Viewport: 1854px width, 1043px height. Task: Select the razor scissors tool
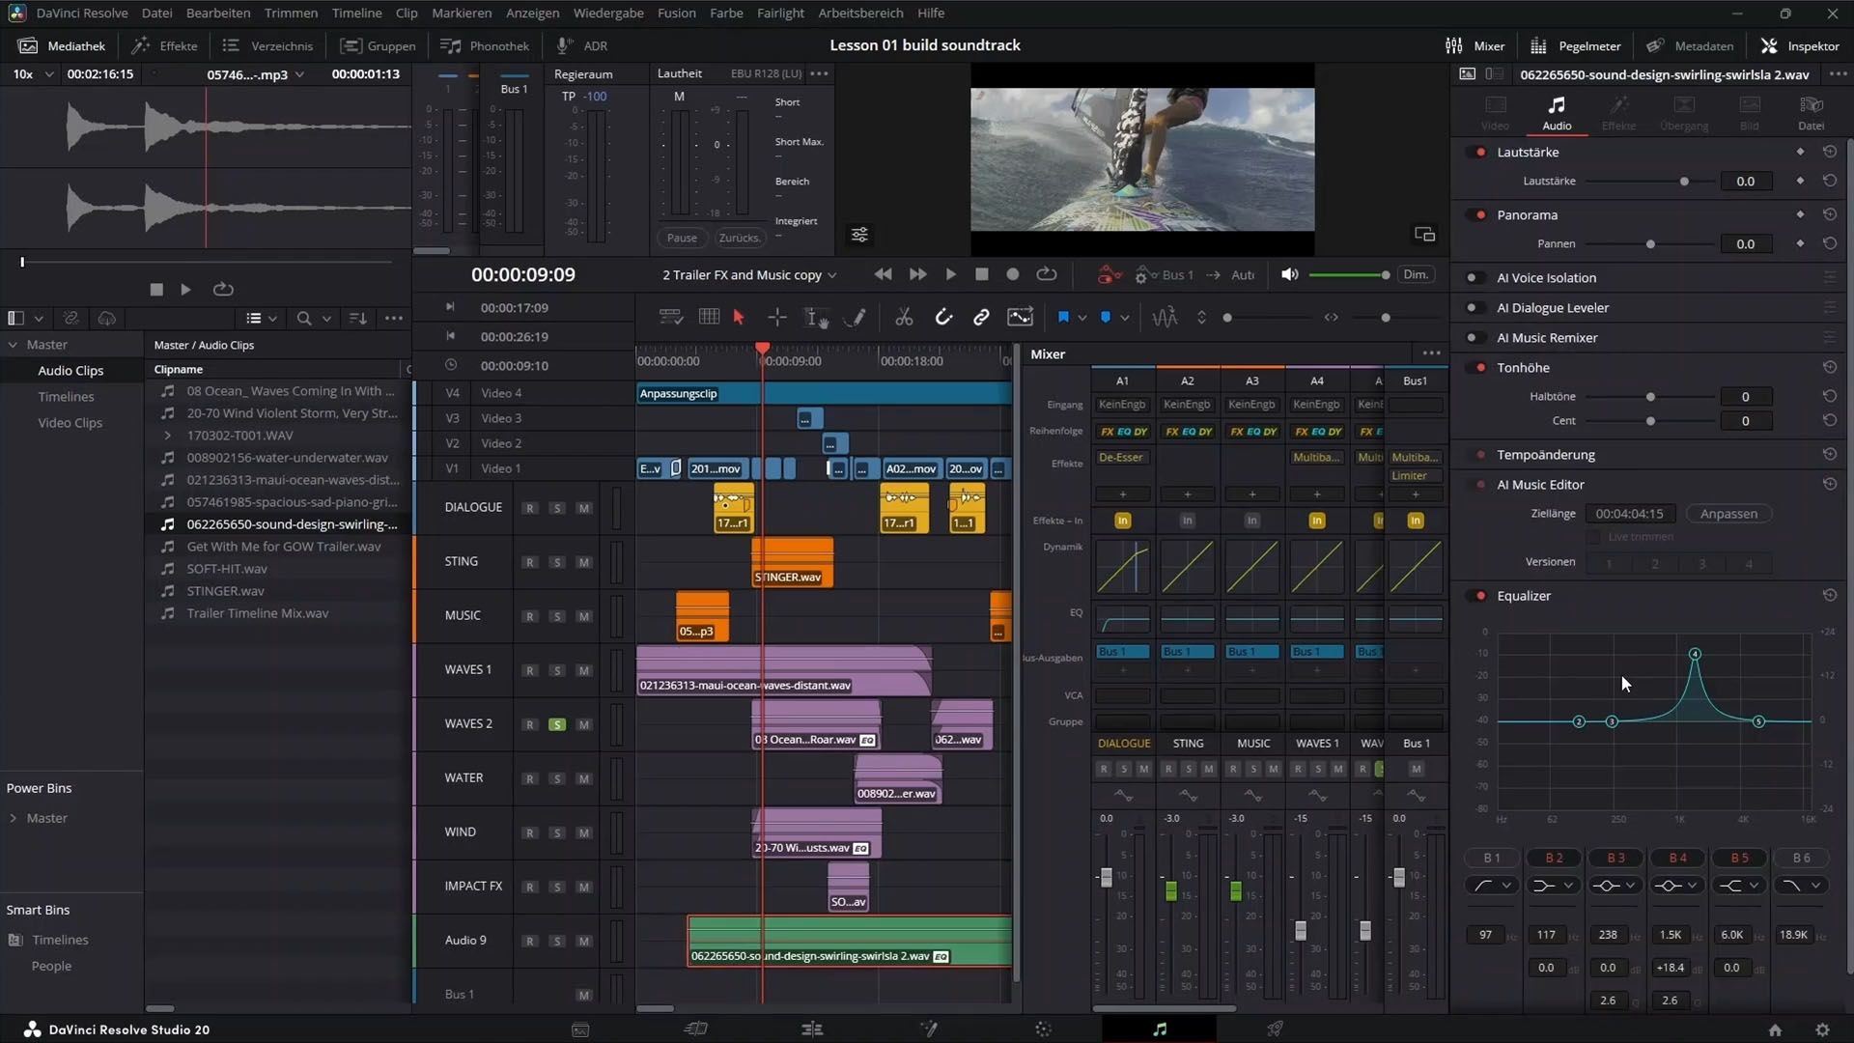click(904, 318)
